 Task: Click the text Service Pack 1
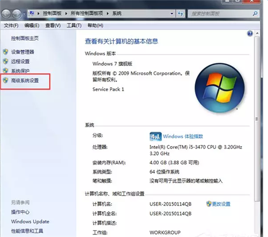coord(108,89)
